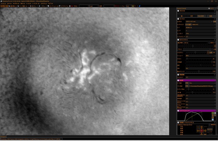This screenshot has width=218, height=141.
Task: Click the blue icon at toolbar's right end
Action: [x=140, y=6]
